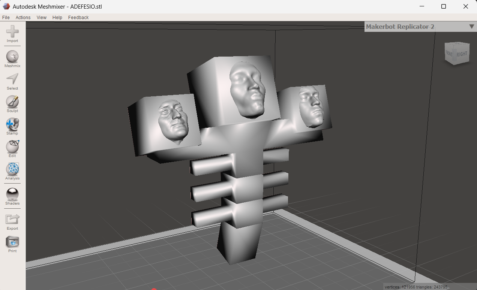This screenshot has height=290, width=477.
Task: Open the Import tool
Action: (x=12, y=34)
